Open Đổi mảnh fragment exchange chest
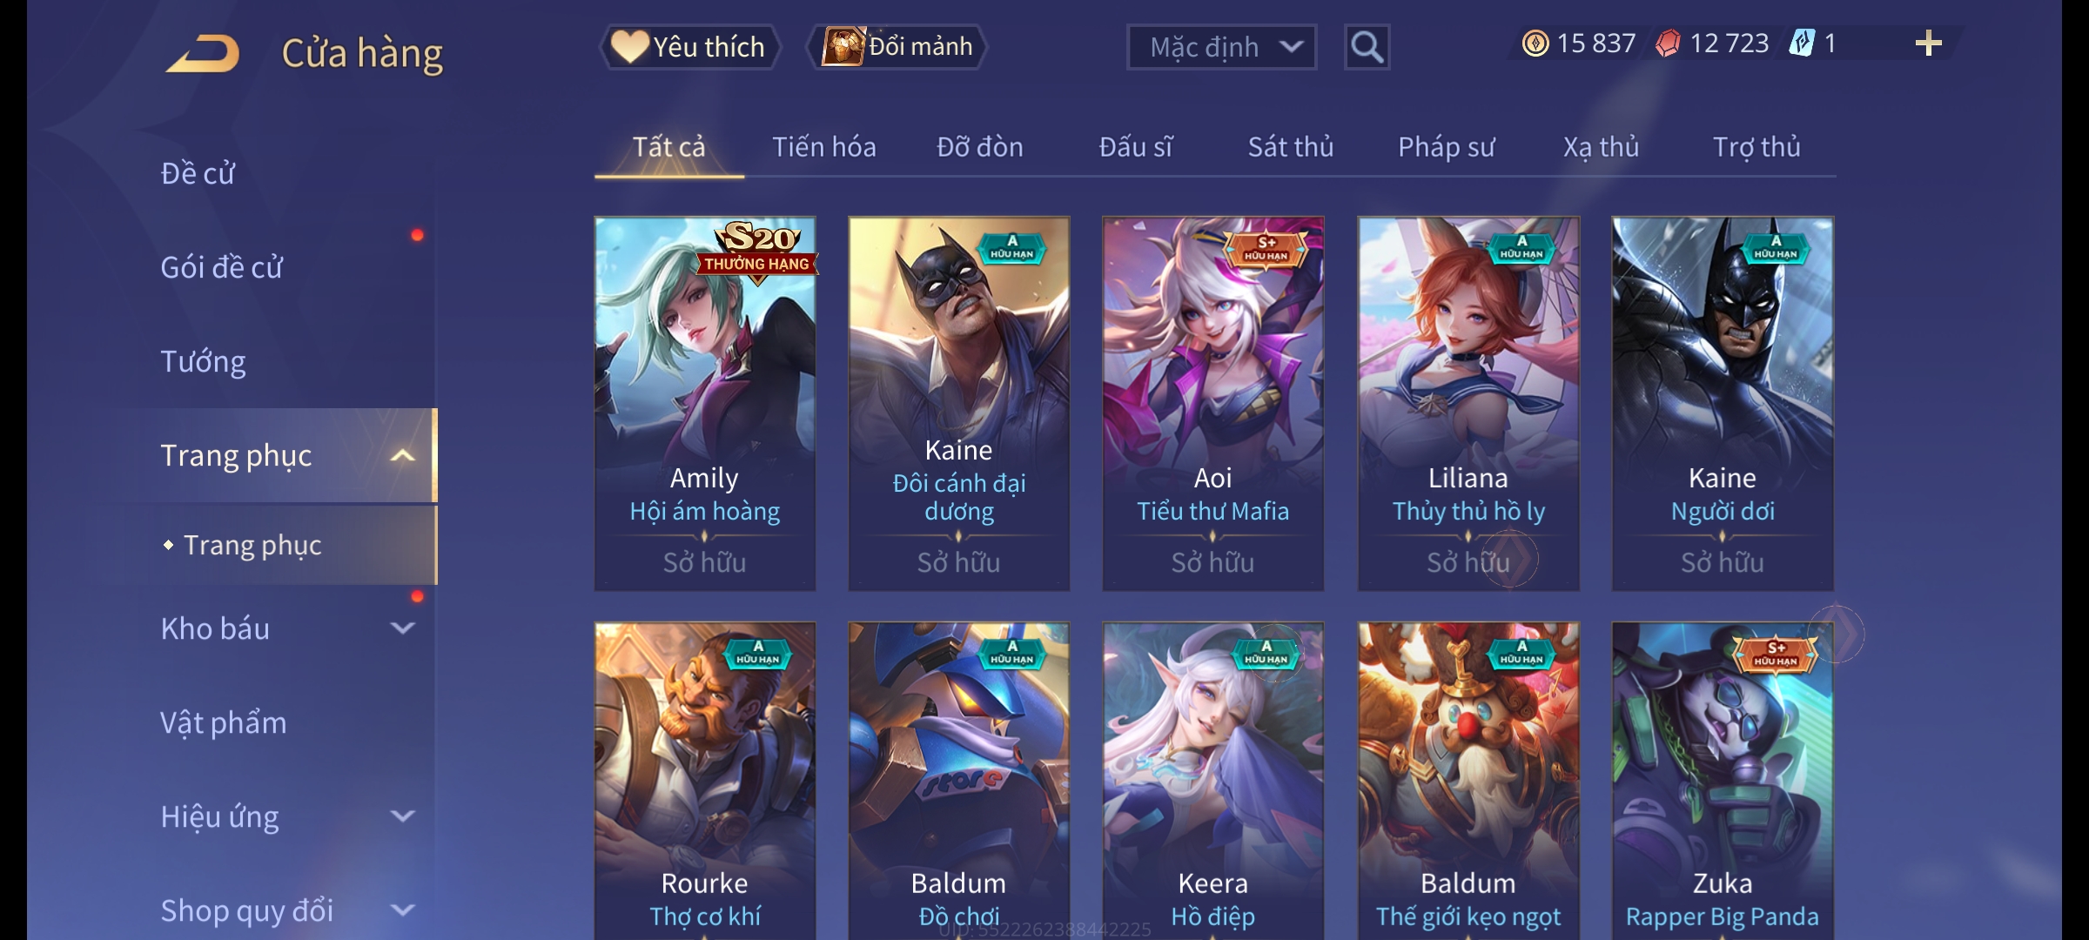The width and height of the screenshot is (2089, 940). pyautogui.click(x=897, y=47)
